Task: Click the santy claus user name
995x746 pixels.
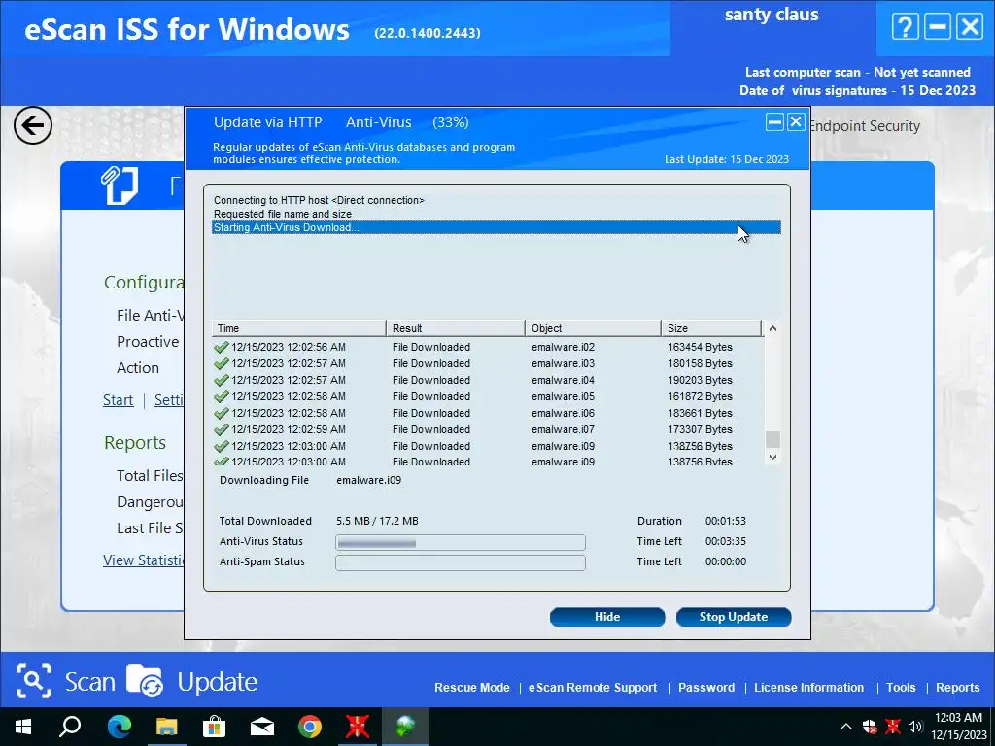Action: pyautogui.click(x=772, y=15)
